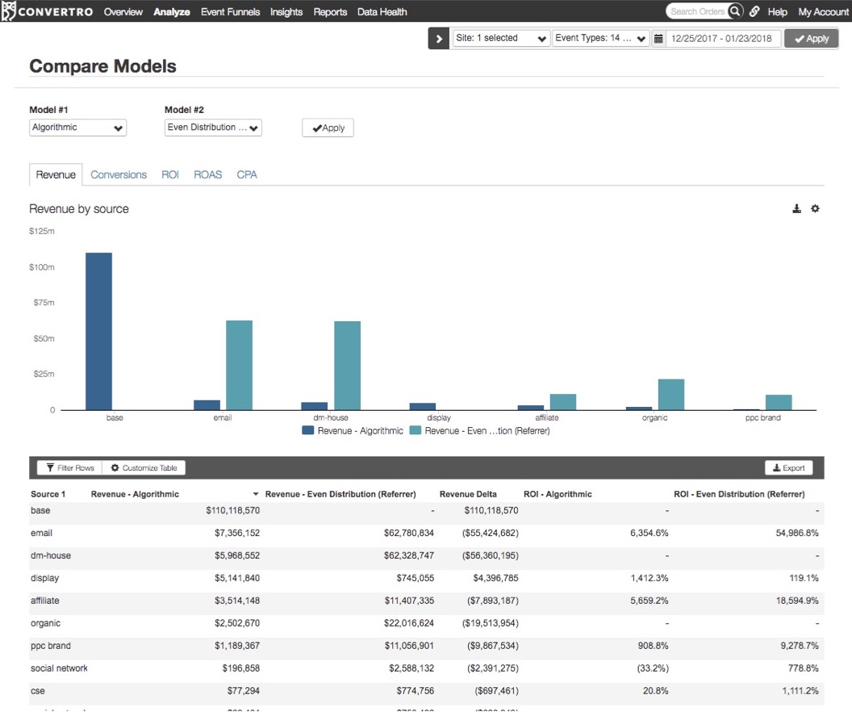This screenshot has width=852, height=712.
Task: Click the date range field
Action: [723, 39]
